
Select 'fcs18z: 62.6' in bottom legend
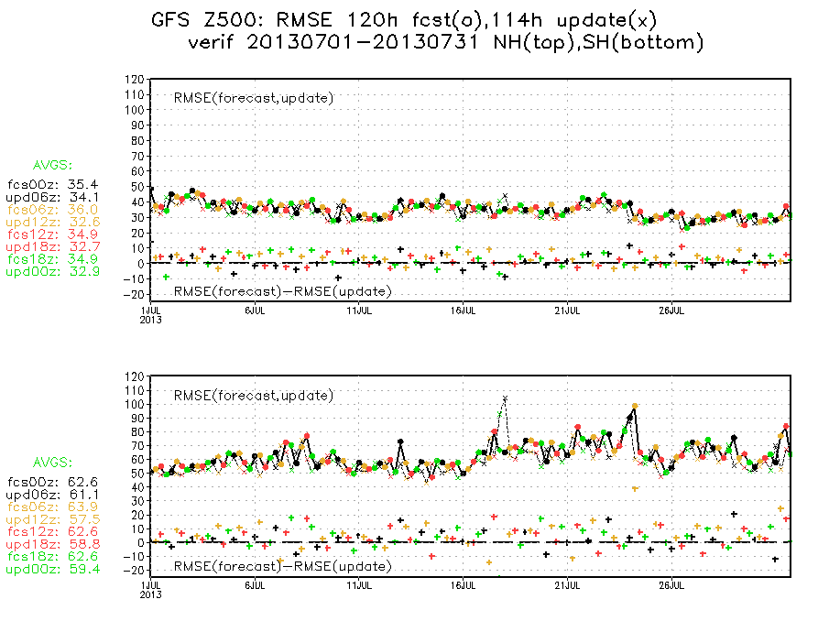point(53,556)
